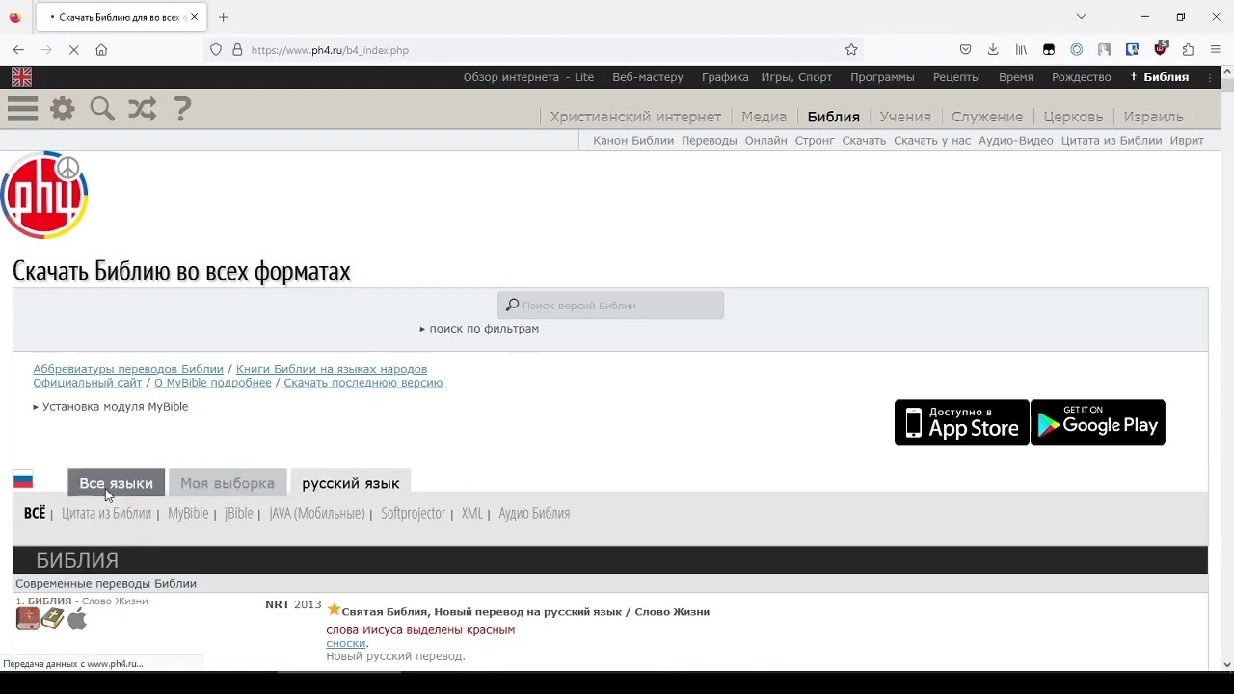
Task: Open the question mark help icon
Action: pyautogui.click(x=182, y=109)
